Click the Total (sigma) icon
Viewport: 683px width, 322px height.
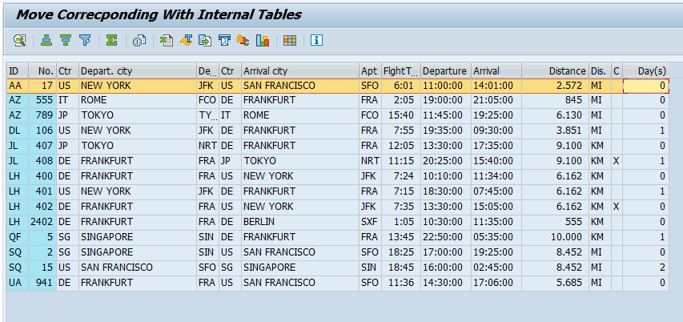pyautogui.click(x=112, y=40)
